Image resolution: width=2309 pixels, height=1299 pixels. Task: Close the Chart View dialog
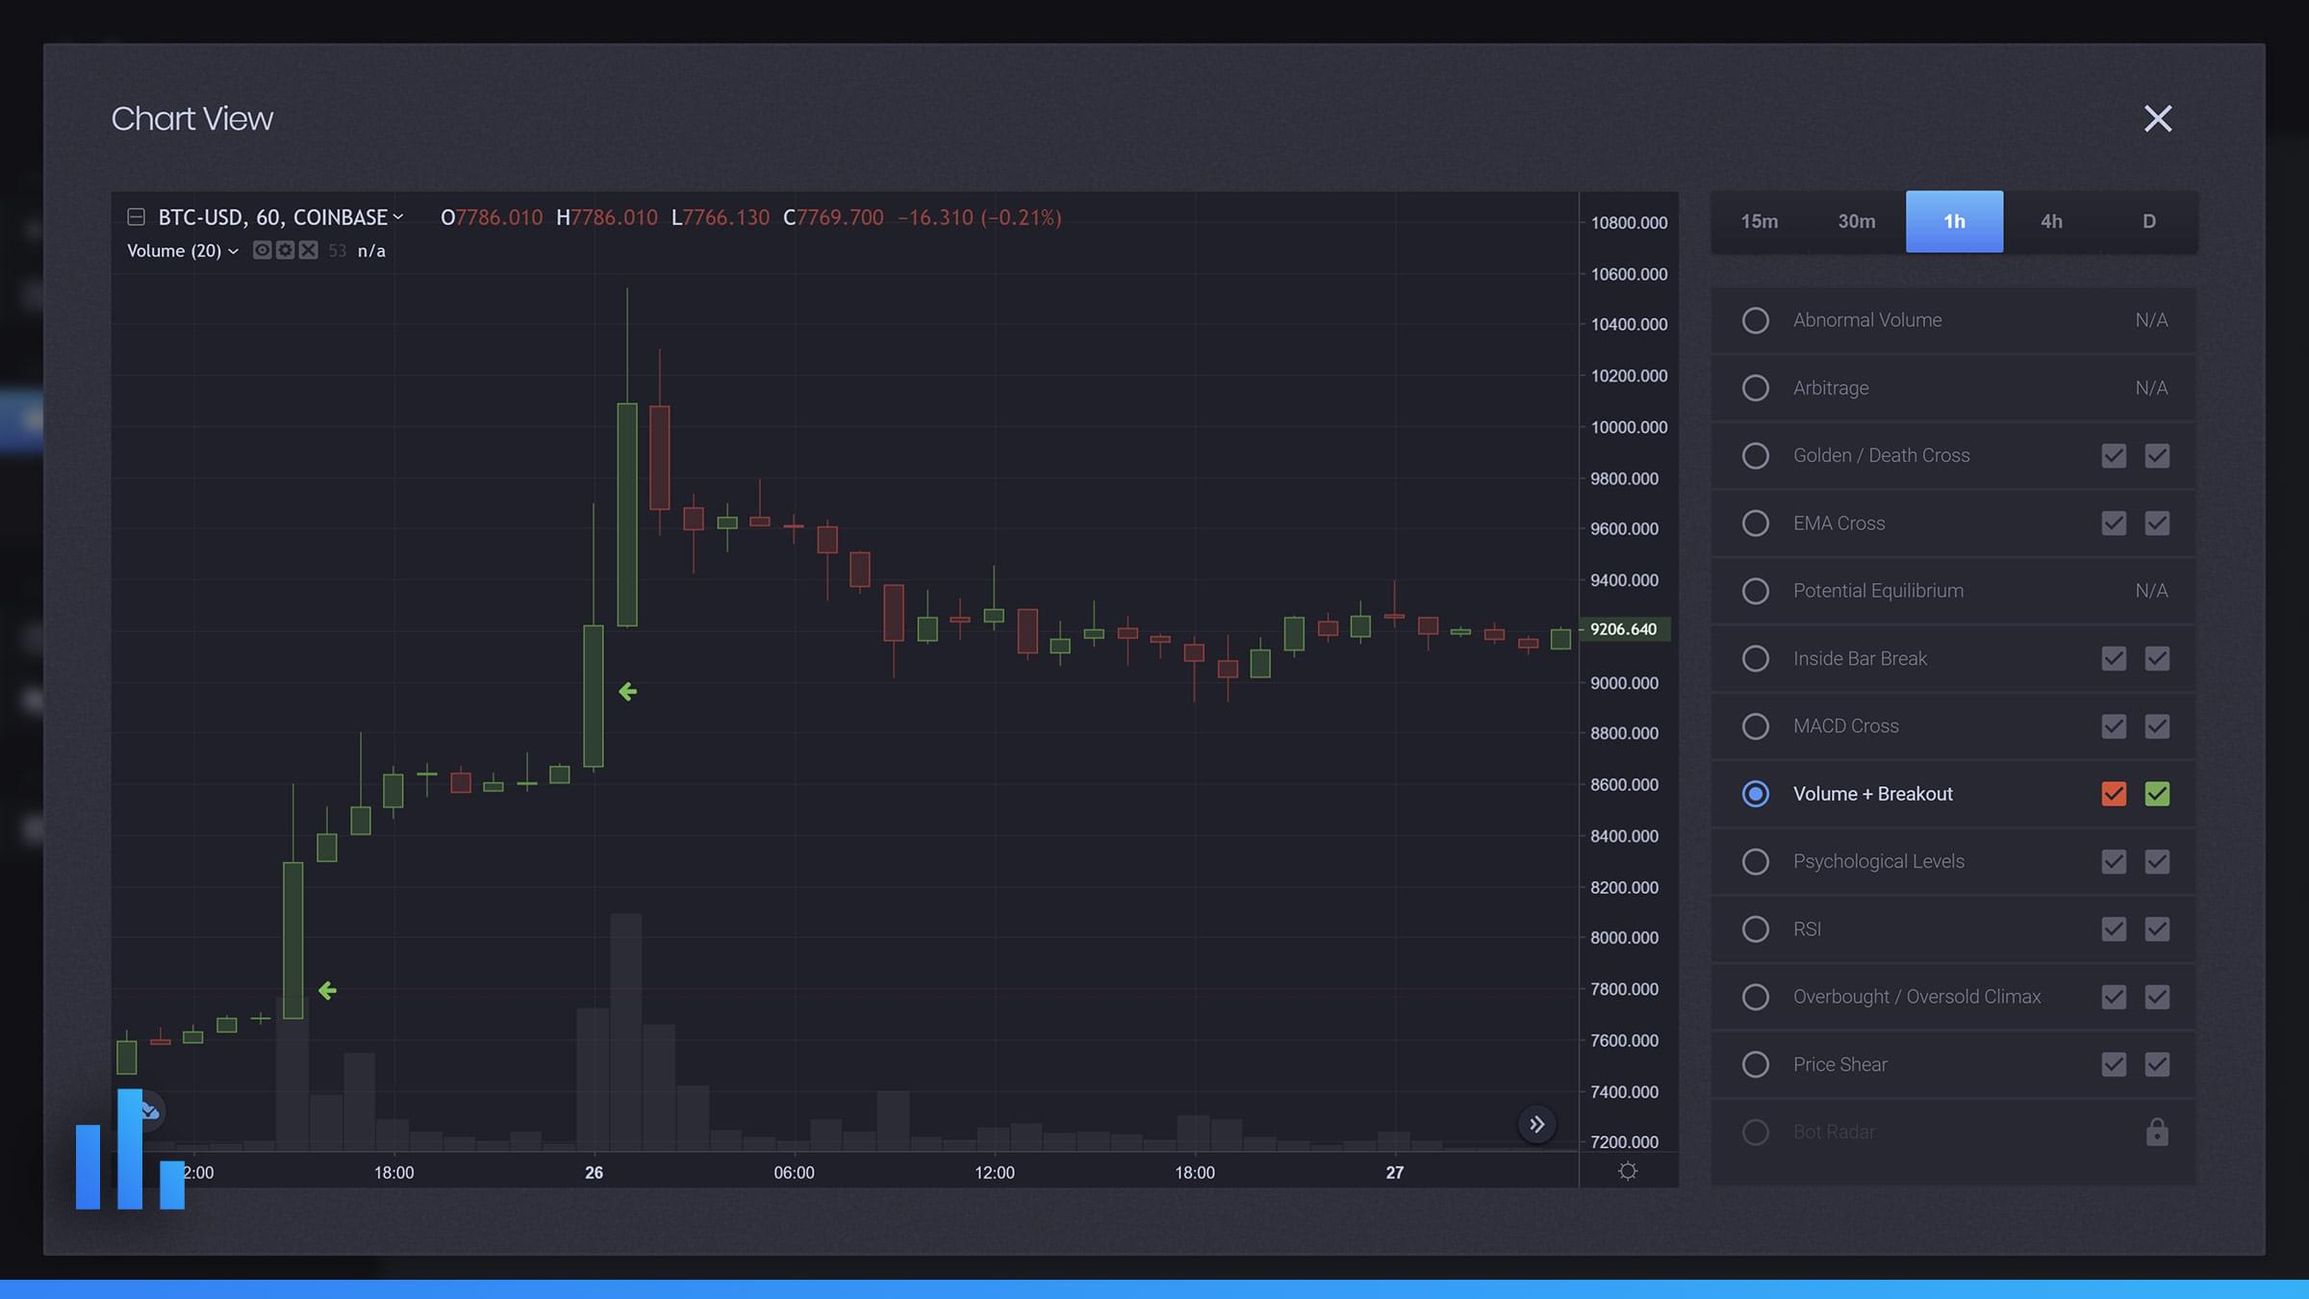click(2158, 118)
